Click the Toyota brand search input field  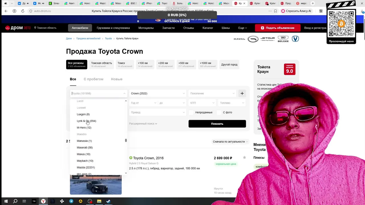click(98, 93)
